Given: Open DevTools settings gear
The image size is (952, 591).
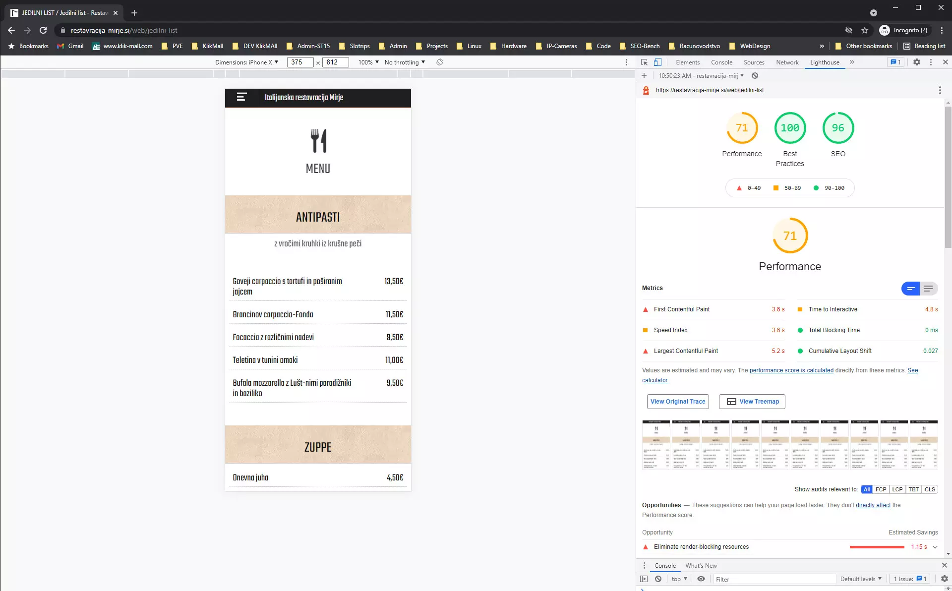Looking at the screenshot, I should click(x=917, y=62).
